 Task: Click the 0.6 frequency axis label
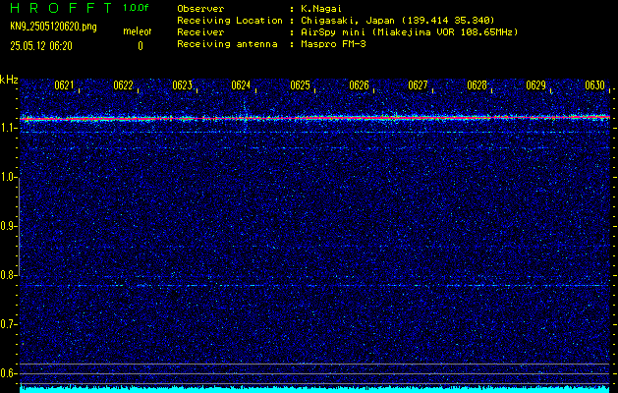8,373
